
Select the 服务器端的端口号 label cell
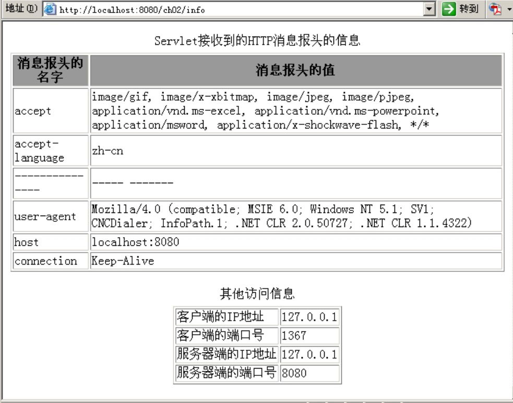(226, 373)
